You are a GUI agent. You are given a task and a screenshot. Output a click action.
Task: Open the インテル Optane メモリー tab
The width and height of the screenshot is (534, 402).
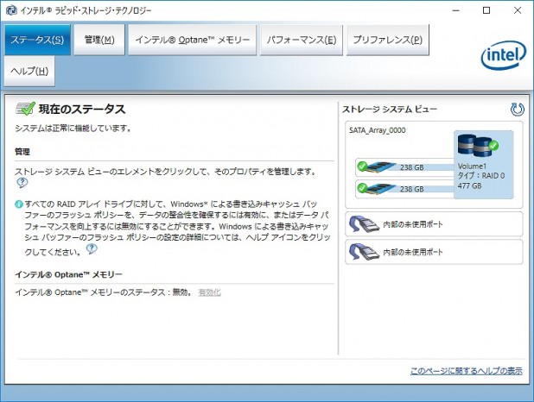pos(192,40)
